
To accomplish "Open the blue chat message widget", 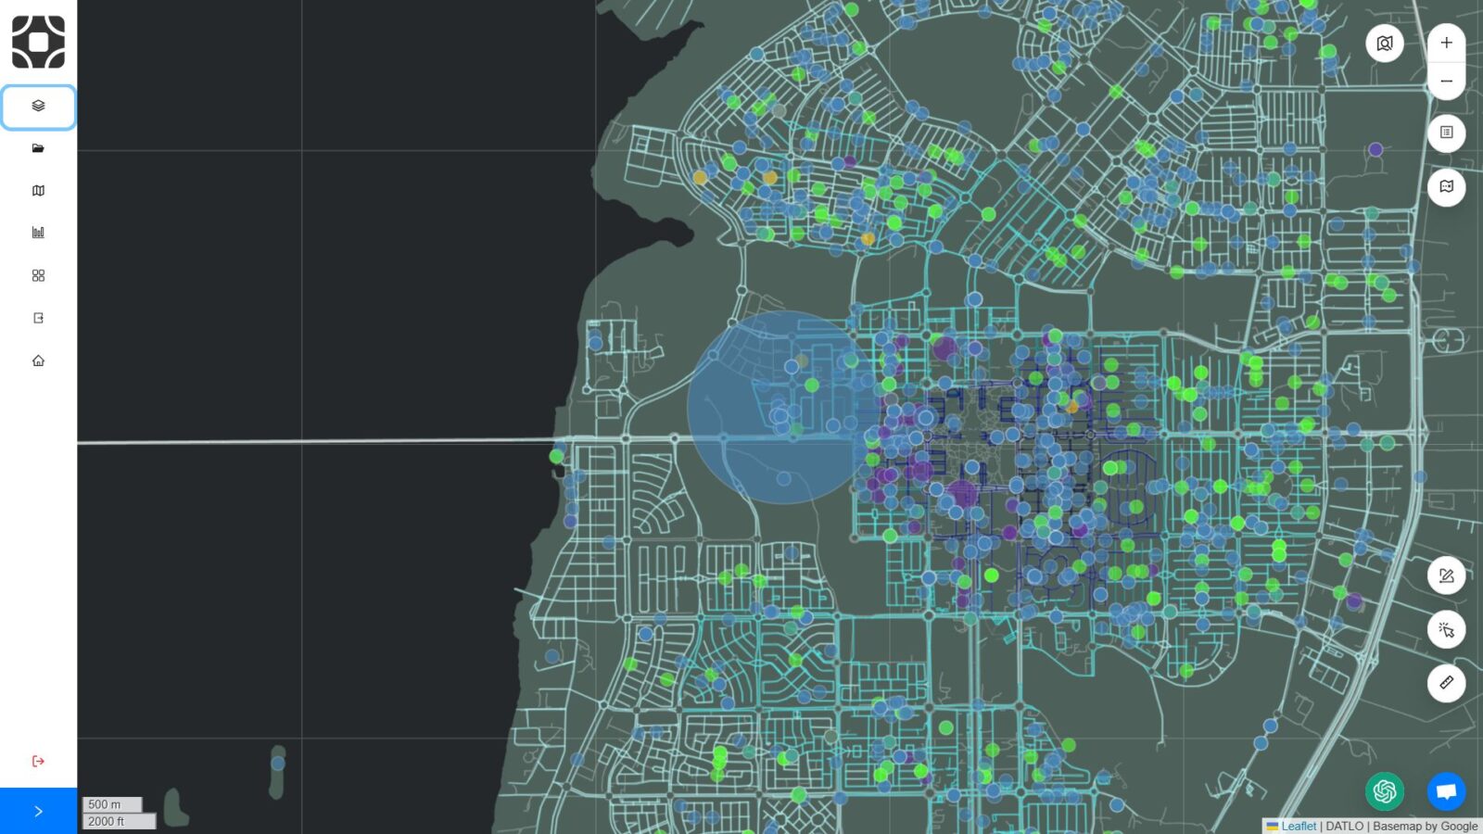I will point(1446,791).
